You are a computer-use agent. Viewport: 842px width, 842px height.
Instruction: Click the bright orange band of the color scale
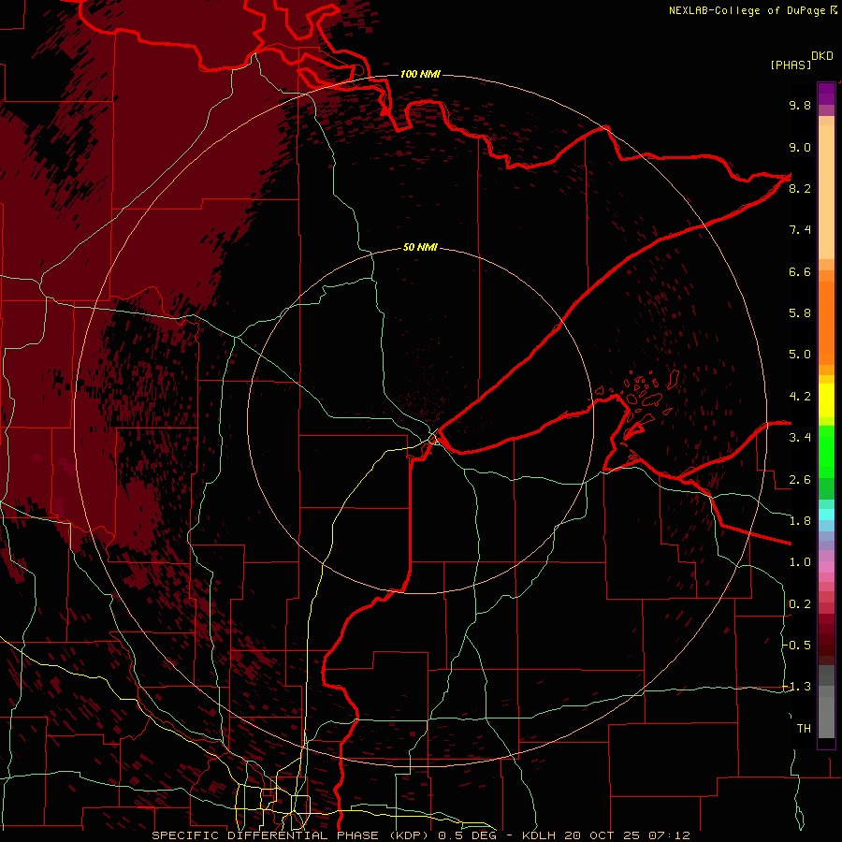tap(826, 323)
